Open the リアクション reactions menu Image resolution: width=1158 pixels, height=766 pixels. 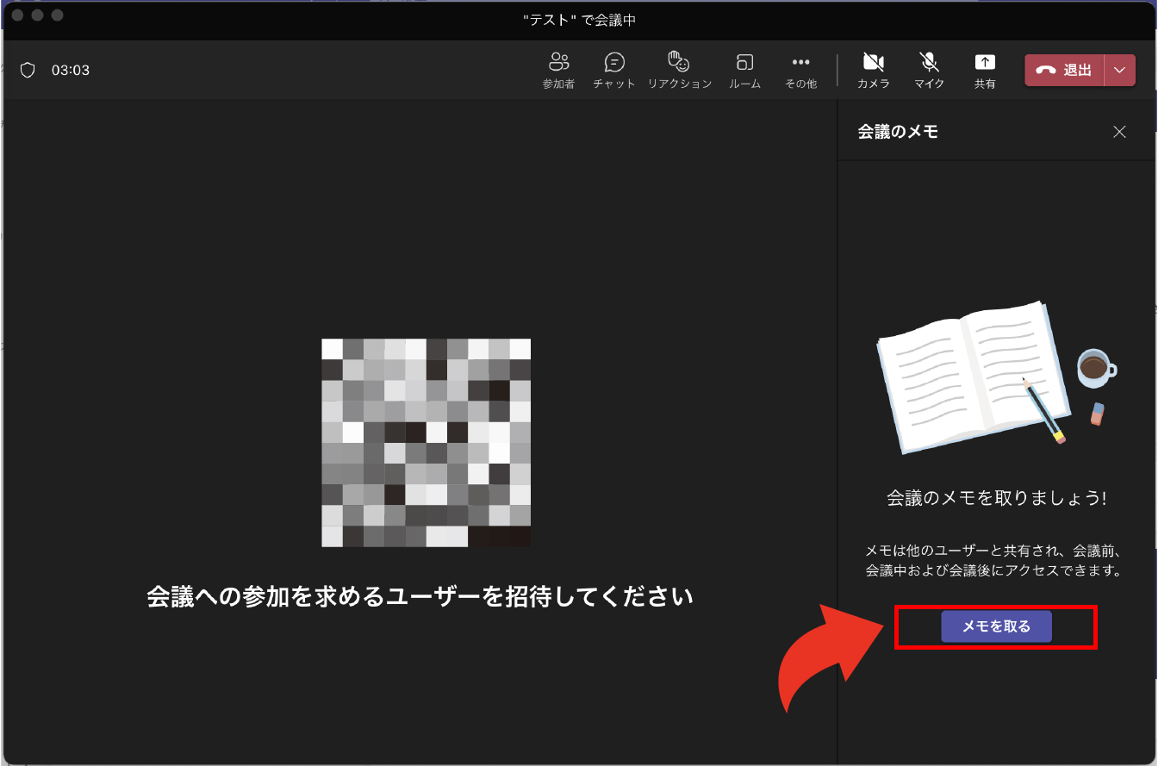point(680,70)
